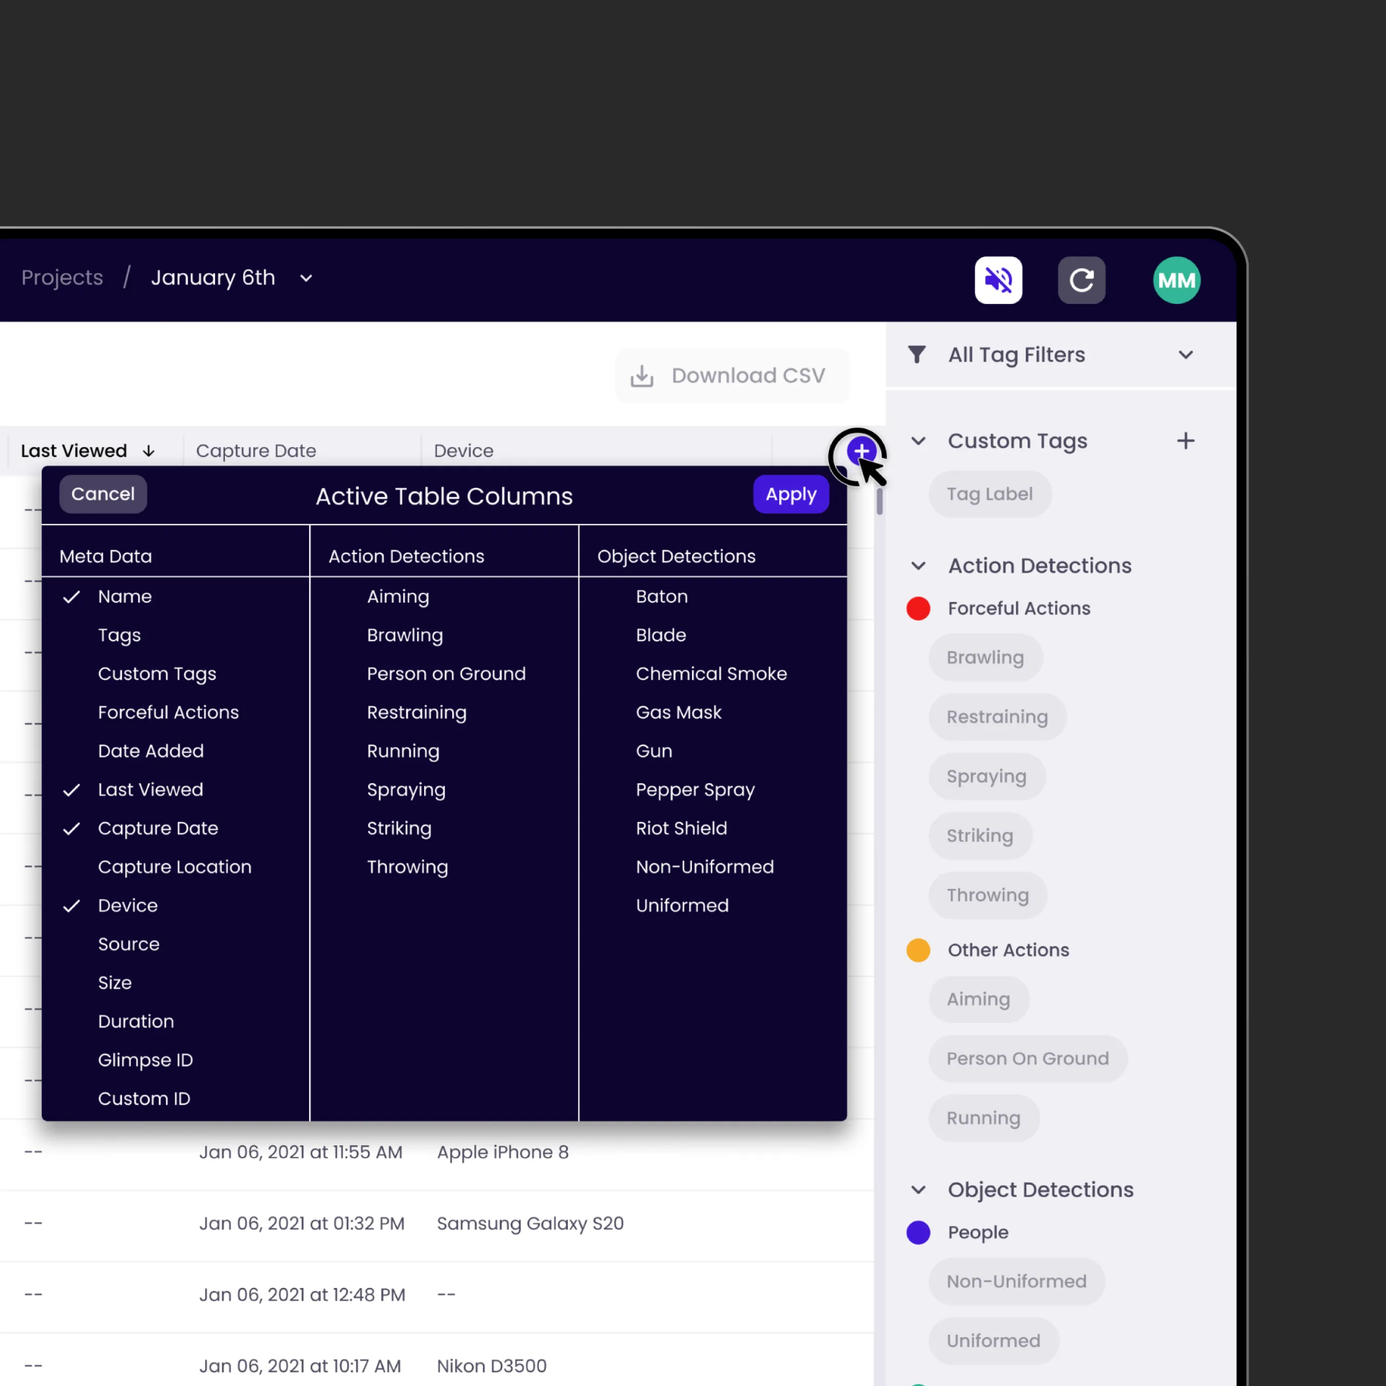The height and width of the screenshot is (1386, 1386).
Task: Filter by Brawling tag chip
Action: [985, 657]
